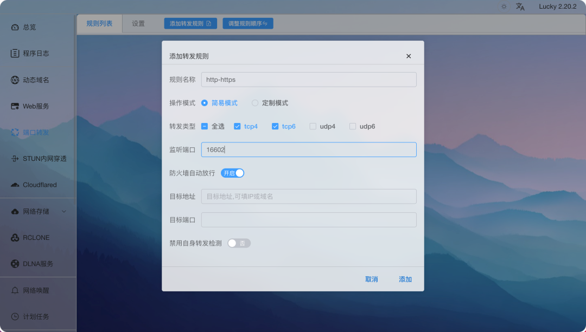Expand the 网络存储 submenu chevron
Screen dimensions: 586x332
64,212
